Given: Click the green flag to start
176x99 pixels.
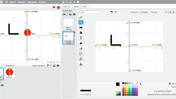Looking at the screenshot, I should tap(54, 7).
